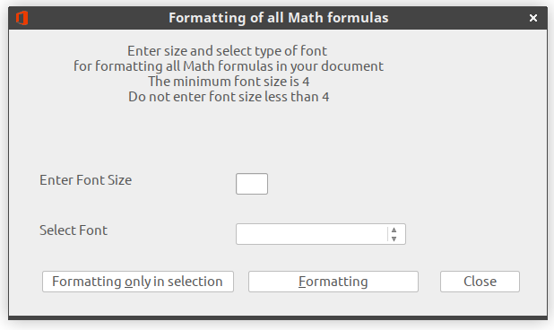
Task: Click the "Select Font" label
Action: click(74, 230)
